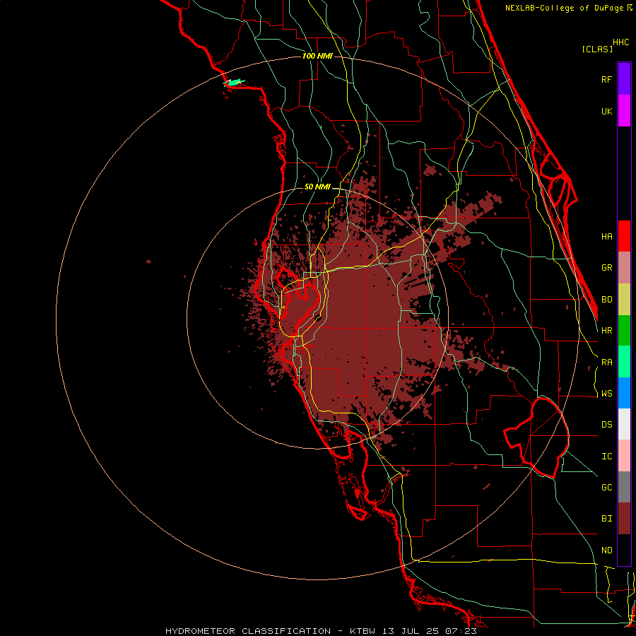Viewport: 636px width, 636px height.
Task: Click the GC gray legend swatch
Action: pos(624,487)
